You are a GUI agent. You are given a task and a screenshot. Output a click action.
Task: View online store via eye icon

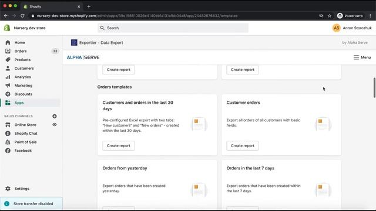click(55, 125)
